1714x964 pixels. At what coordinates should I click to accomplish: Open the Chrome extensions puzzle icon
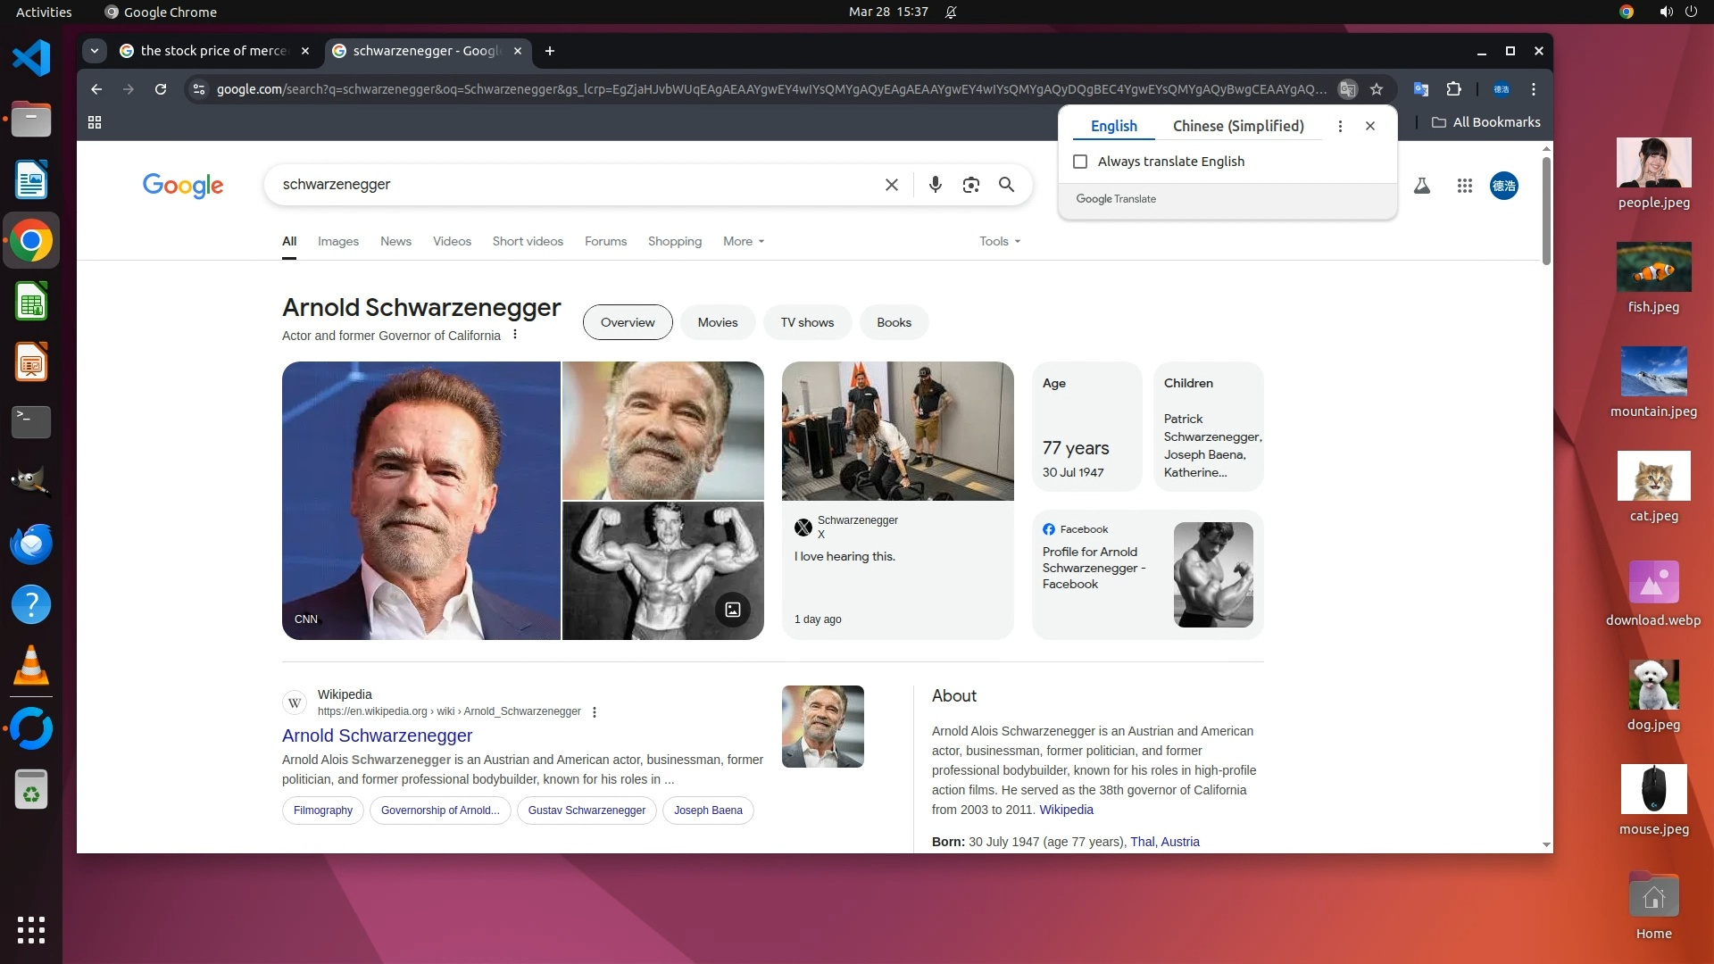click(x=1453, y=89)
